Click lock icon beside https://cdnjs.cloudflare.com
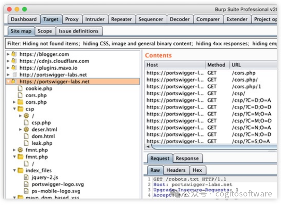281x205 pixels. click(13, 61)
